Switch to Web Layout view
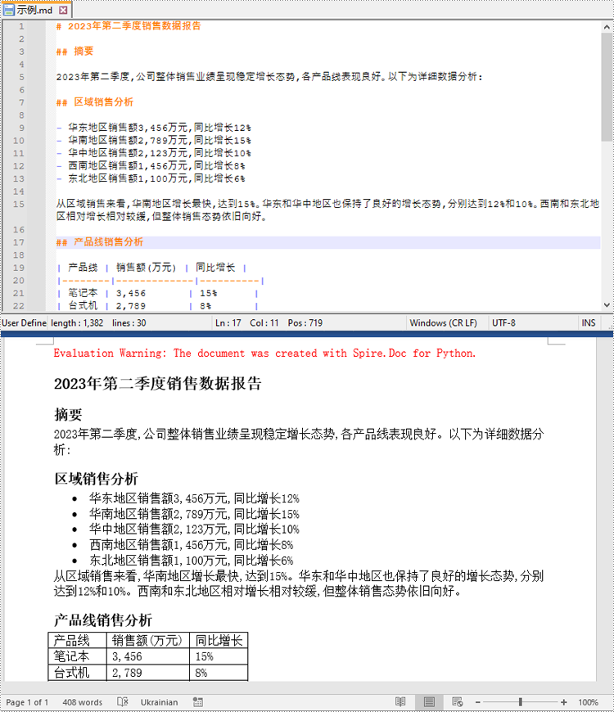Viewport: 614px width, 712px height. tap(458, 701)
